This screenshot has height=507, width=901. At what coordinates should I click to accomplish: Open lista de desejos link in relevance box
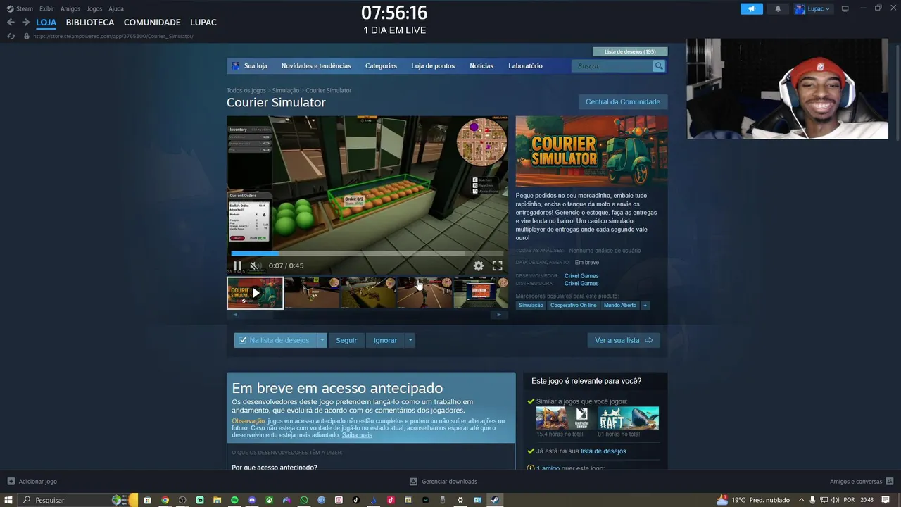[603, 451]
